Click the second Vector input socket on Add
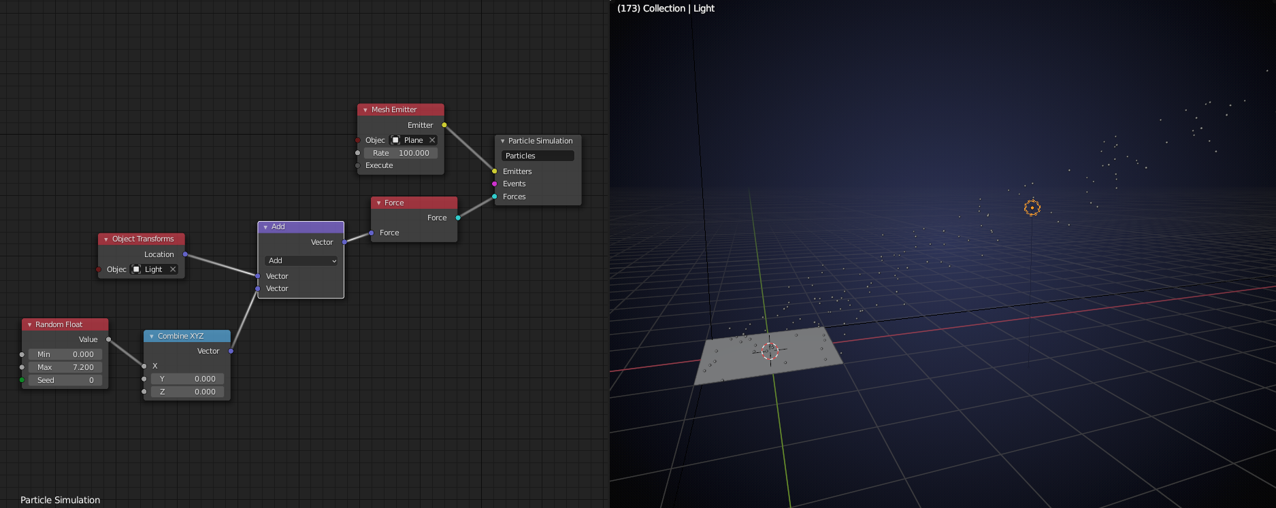This screenshot has height=508, width=1276. tap(258, 288)
